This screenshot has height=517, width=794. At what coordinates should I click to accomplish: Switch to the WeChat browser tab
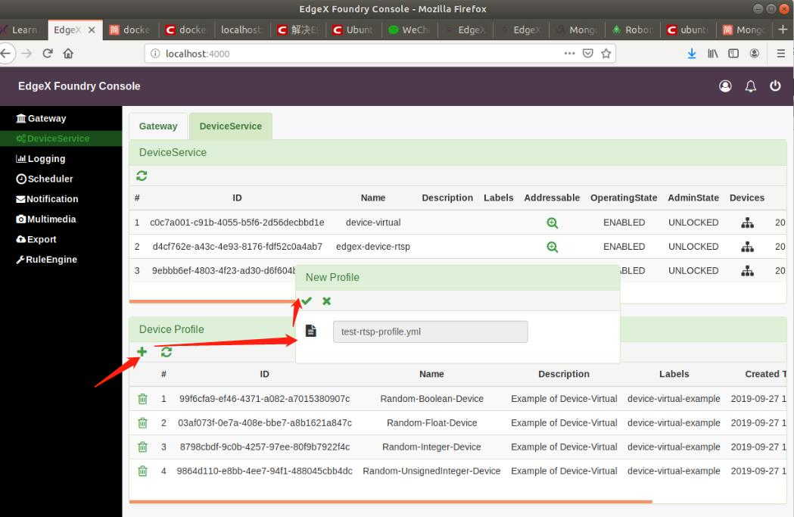point(409,30)
